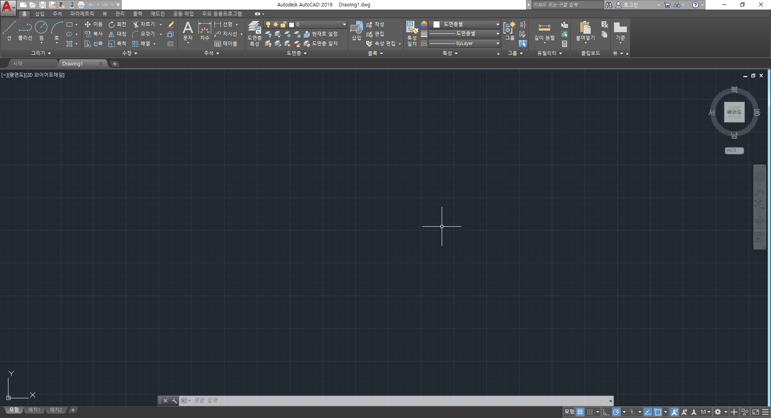Select the Polyline (폴리선) tool
Viewport: 771px width, 418px height.
point(25,31)
